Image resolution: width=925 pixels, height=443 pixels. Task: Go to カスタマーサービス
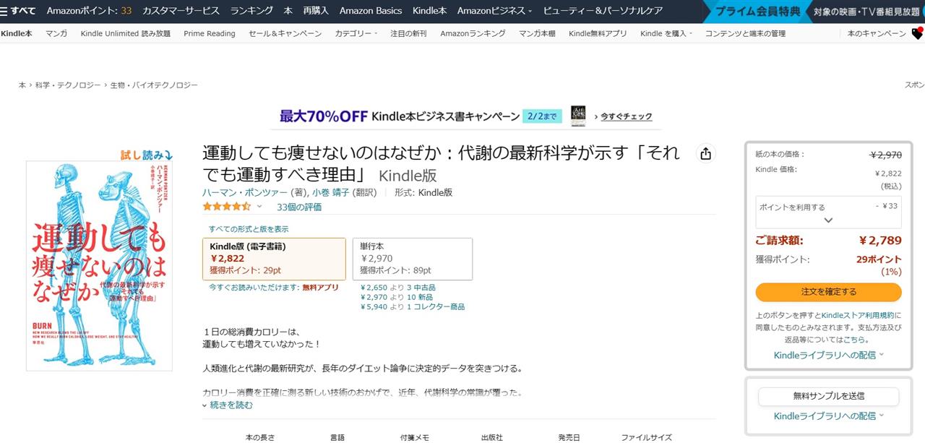coord(181,11)
